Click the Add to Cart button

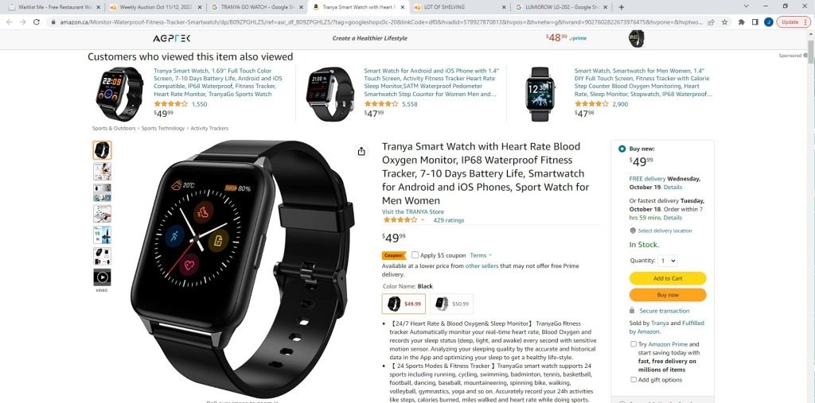pyautogui.click(x=668, y=278)
